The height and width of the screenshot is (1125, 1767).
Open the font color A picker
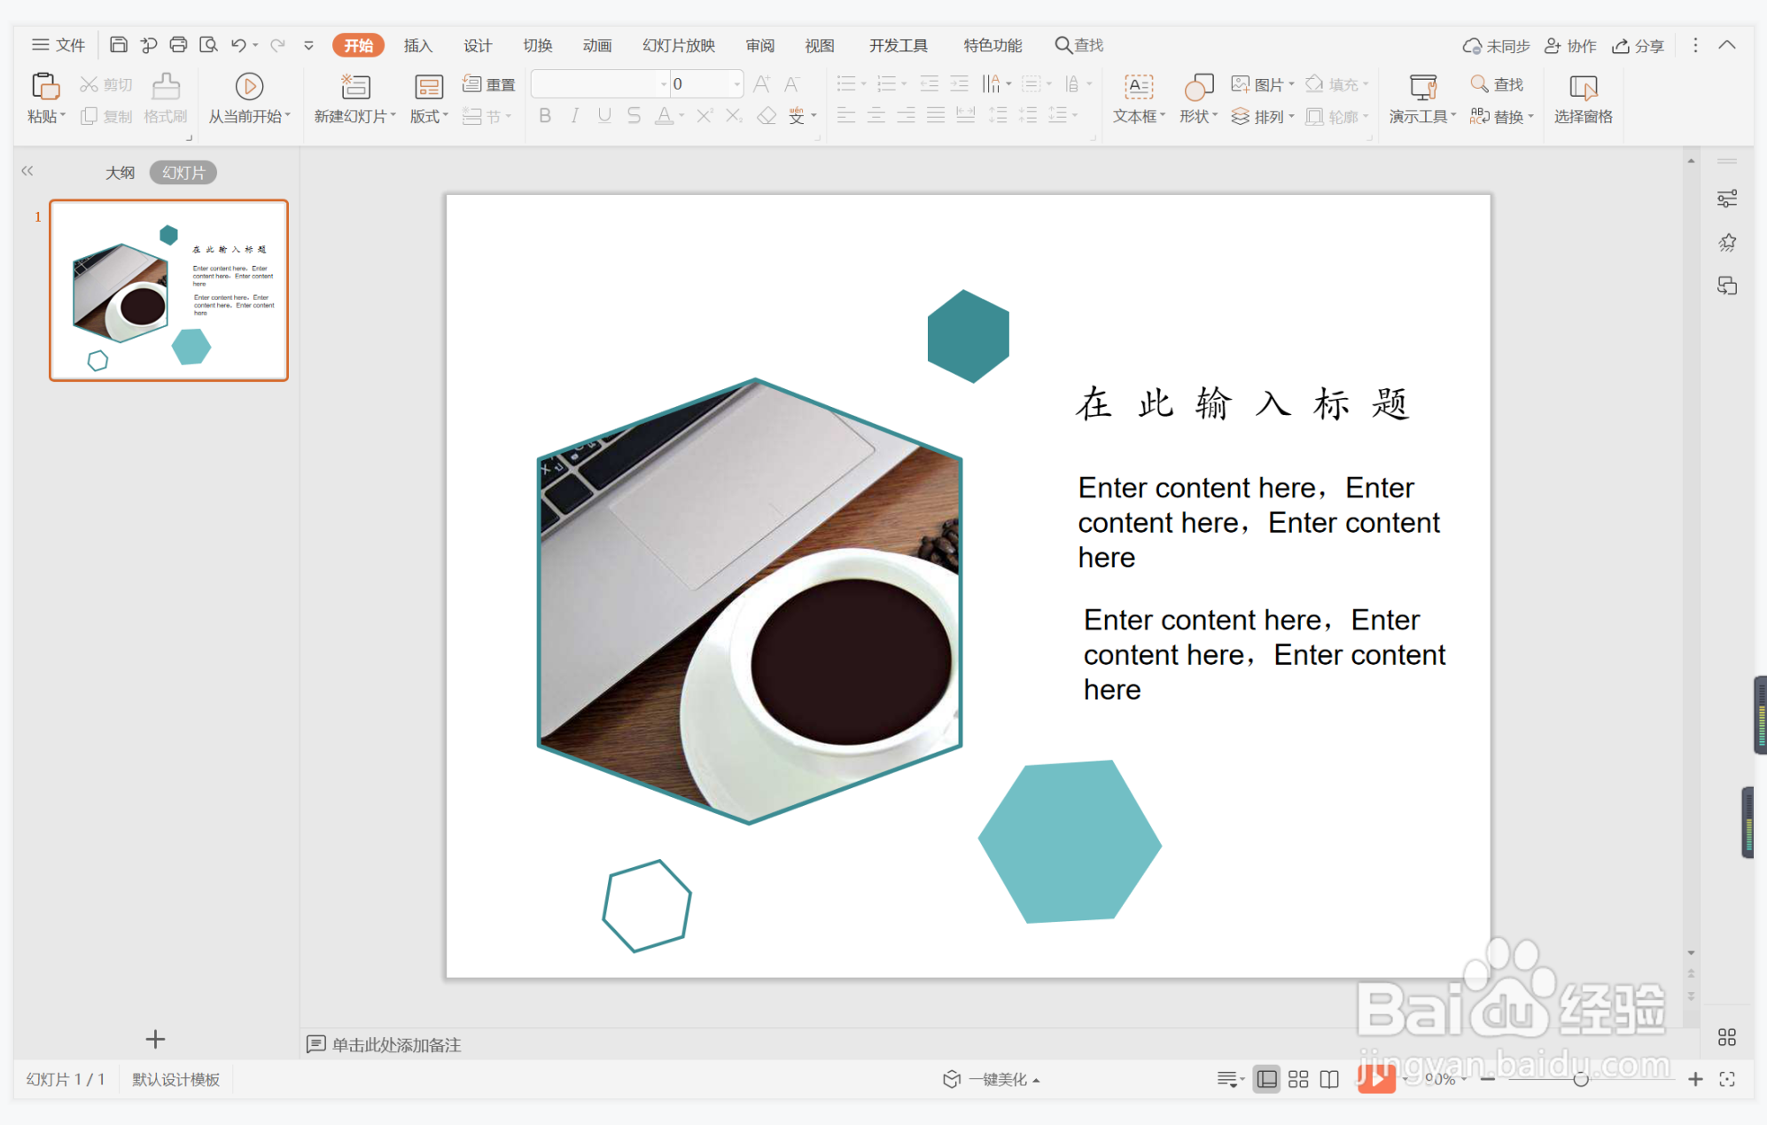pos(664,115)
